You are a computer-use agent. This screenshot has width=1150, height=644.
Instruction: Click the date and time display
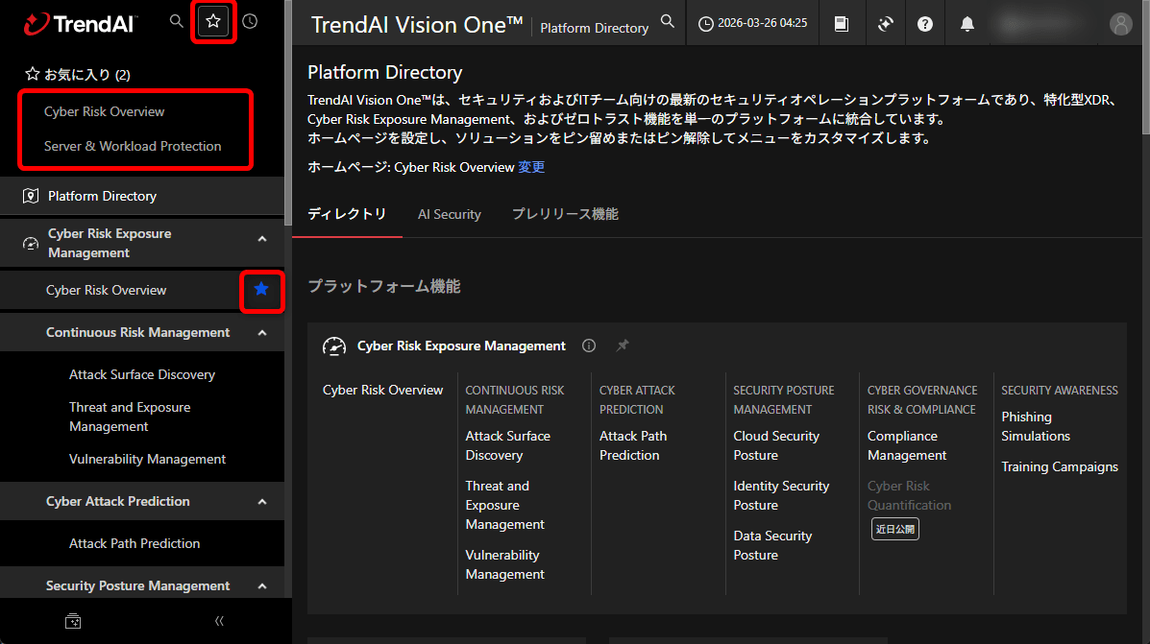[x=752, y=23]
